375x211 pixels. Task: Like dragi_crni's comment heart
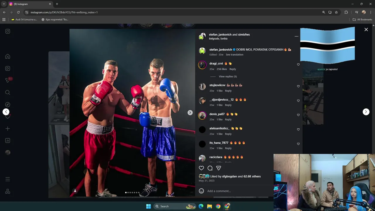click(298, 64)
